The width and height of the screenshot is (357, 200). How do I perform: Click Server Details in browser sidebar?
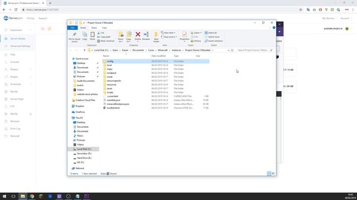coord(17,39)
